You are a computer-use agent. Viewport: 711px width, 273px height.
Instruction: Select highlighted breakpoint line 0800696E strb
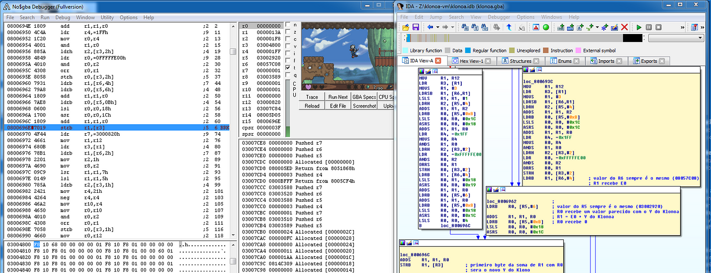pos(120,127)
